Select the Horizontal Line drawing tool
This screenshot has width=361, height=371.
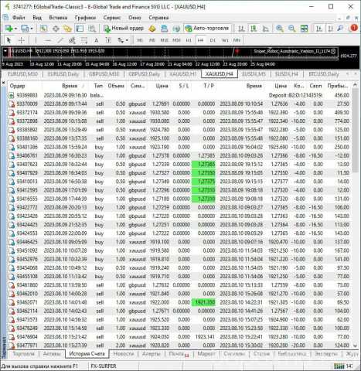(48, 40)
